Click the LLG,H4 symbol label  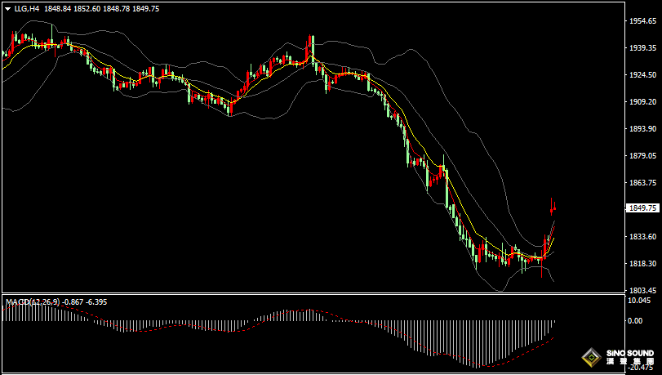click(26, 9)
